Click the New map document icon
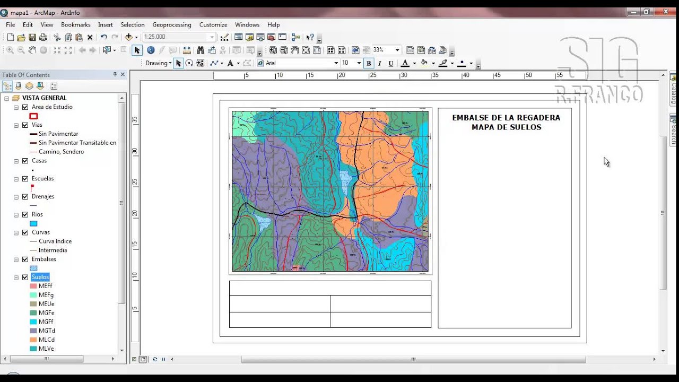This screenshot has width=679, height=382. click(10, 37)
